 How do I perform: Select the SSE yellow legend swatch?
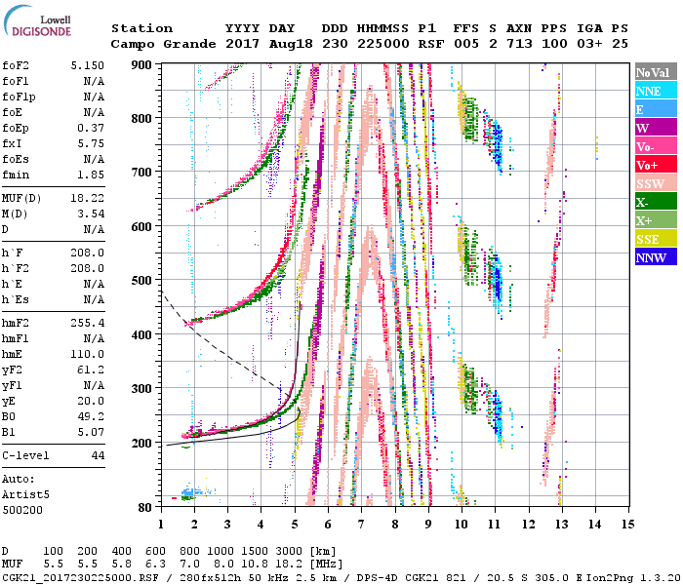656,239
